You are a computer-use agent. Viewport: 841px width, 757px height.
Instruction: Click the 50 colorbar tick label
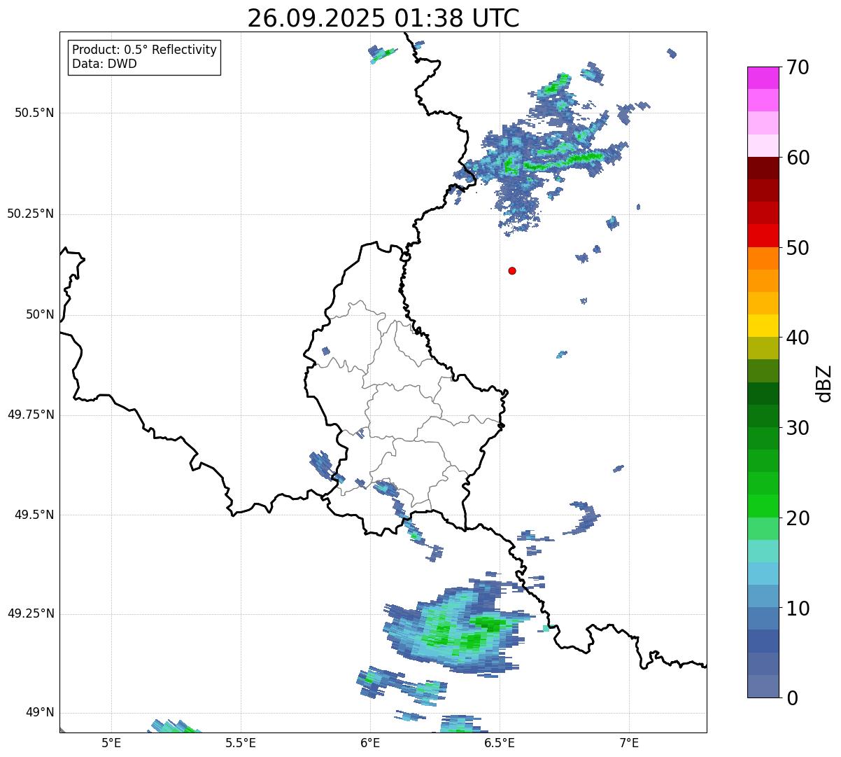(x=798, y=248)
